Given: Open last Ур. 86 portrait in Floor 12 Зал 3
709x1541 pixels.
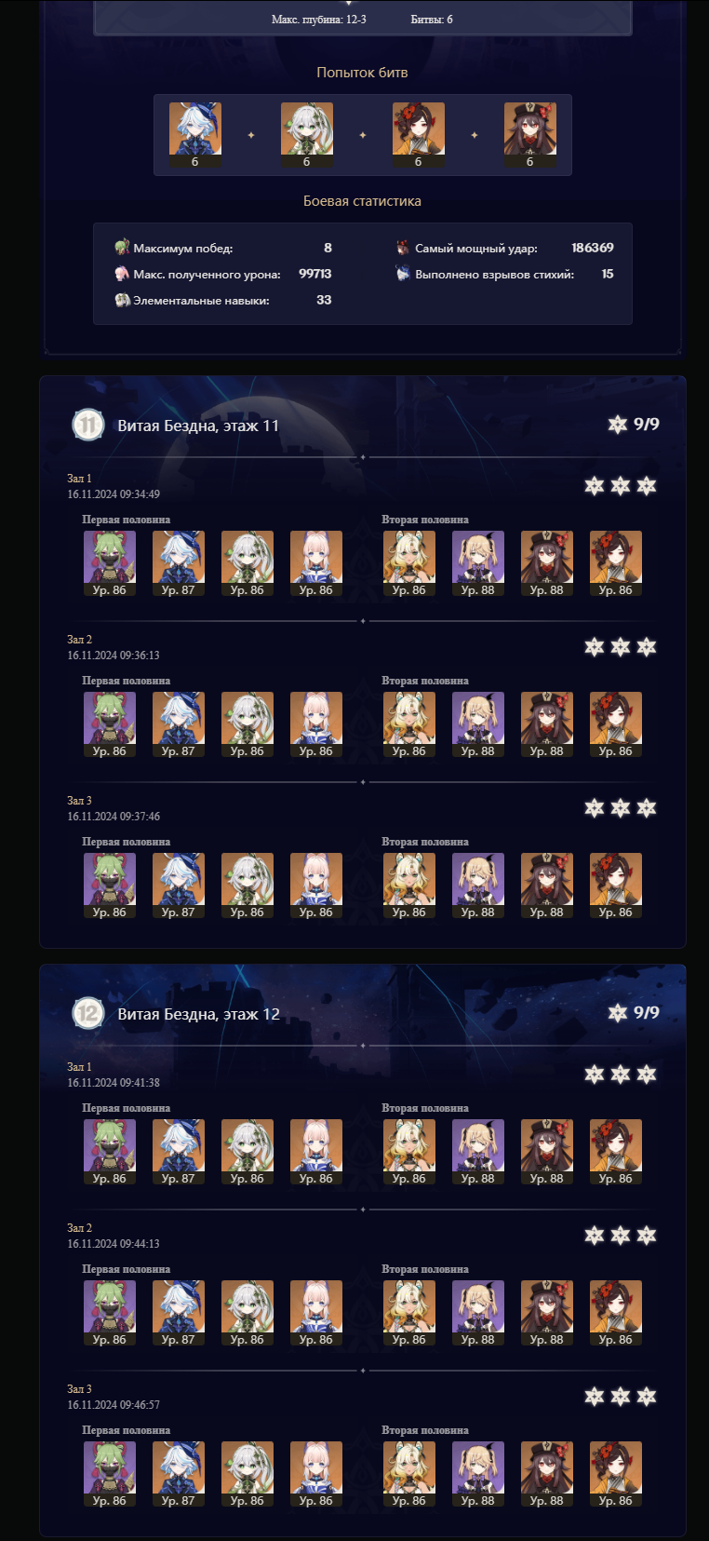Looking at the screenshot, I should click(616, 1474).
